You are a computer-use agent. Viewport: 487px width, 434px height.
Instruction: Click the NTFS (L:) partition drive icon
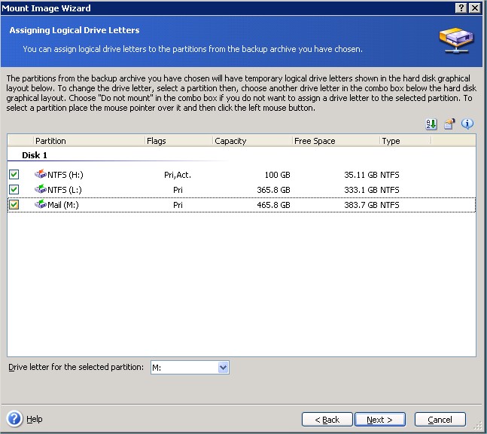tap(41, 190)
